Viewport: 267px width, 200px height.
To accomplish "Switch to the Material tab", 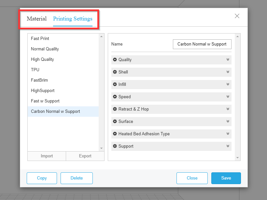I will point(36,19).
